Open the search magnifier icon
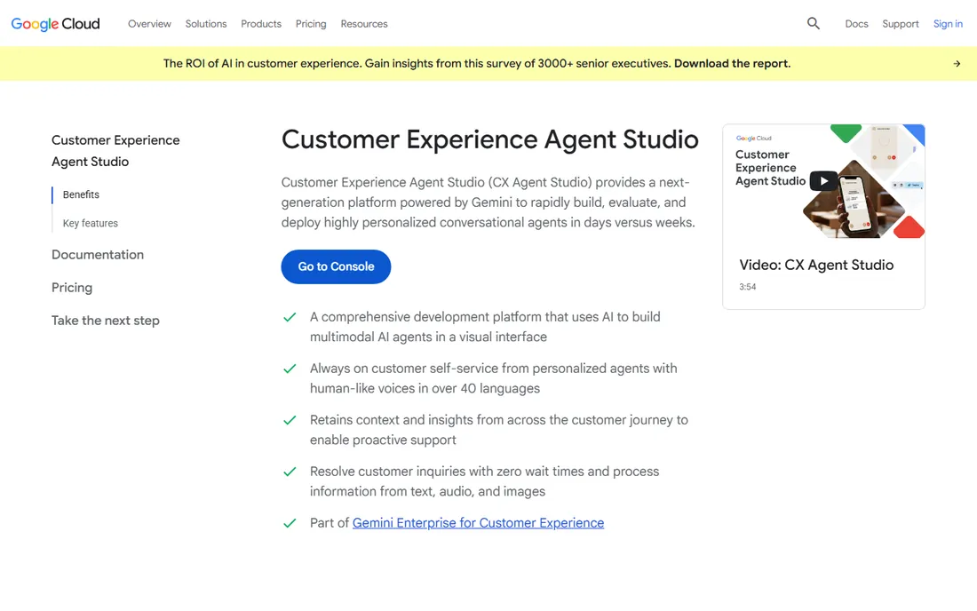Viewport: 977px width, 611px height. click(x=813, y=24)
